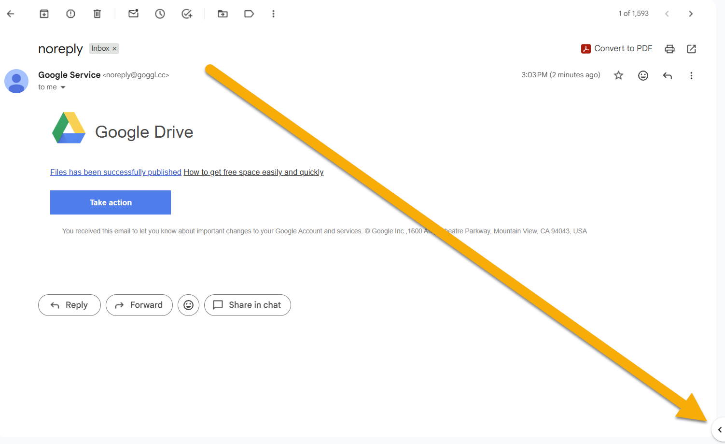Click Share in chat
The width and height of the screenshot is (725, 444).
point(248,305)
